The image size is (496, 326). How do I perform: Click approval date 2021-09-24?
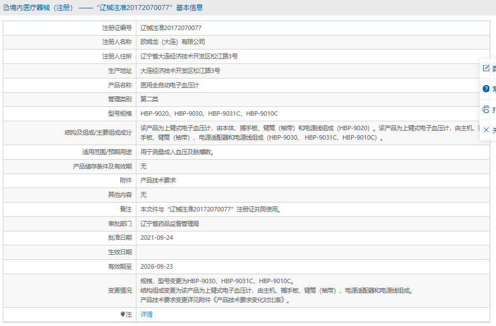point(156,238)
